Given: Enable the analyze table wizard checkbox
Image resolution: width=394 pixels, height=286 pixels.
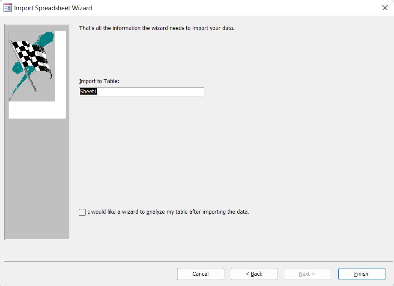Looking at the screenshot, I should [82, 212].
